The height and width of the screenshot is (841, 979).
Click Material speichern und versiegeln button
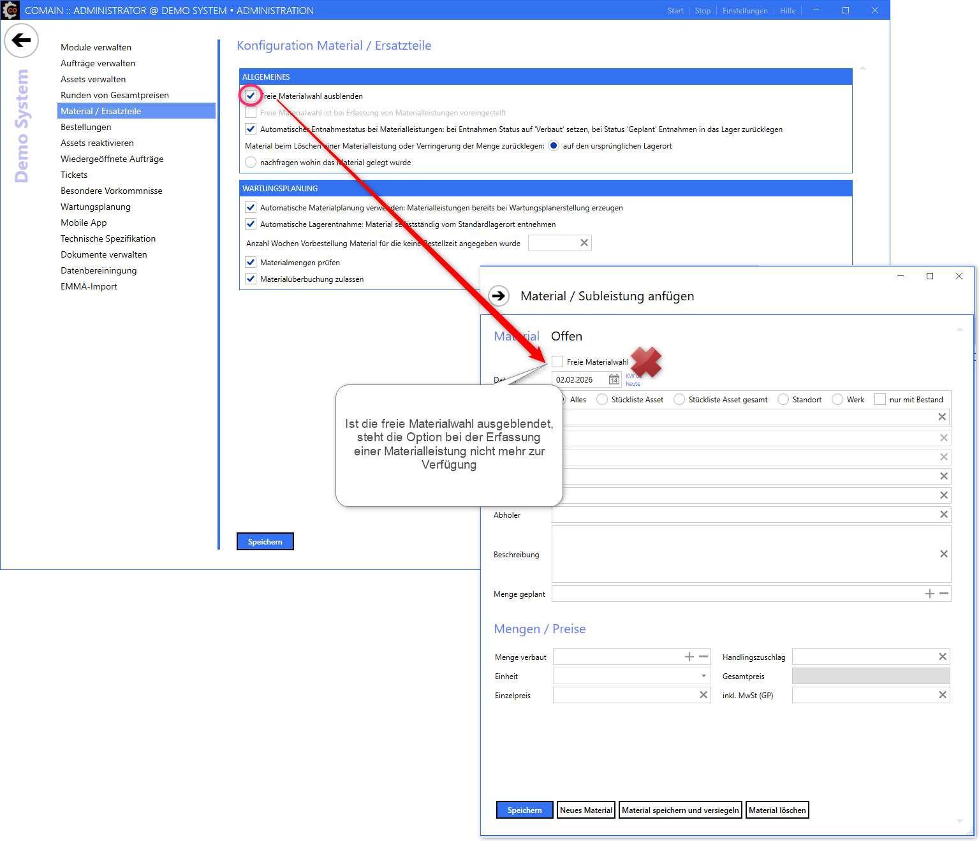point(680,810)
